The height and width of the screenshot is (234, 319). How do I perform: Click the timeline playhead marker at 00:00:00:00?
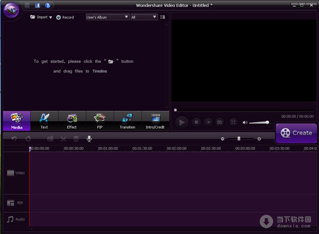(30, 149)
